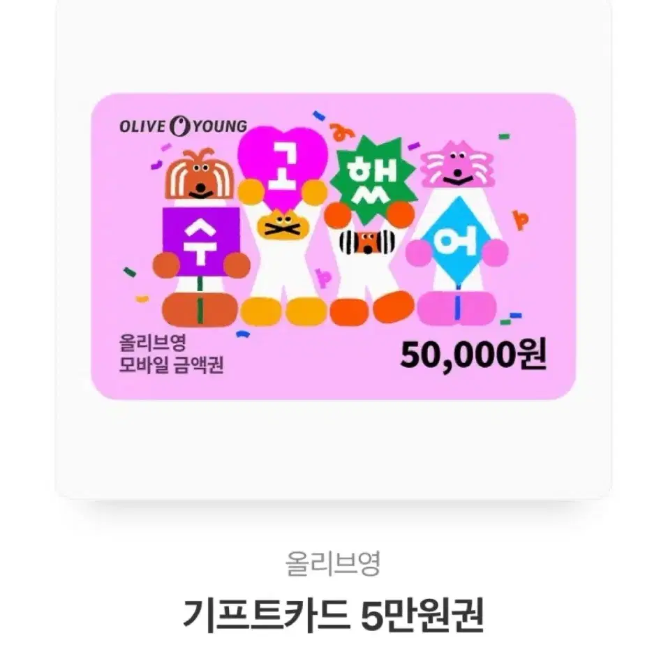Click the 올리브영 모바일 금액권 label on card

tap(171, 354)
